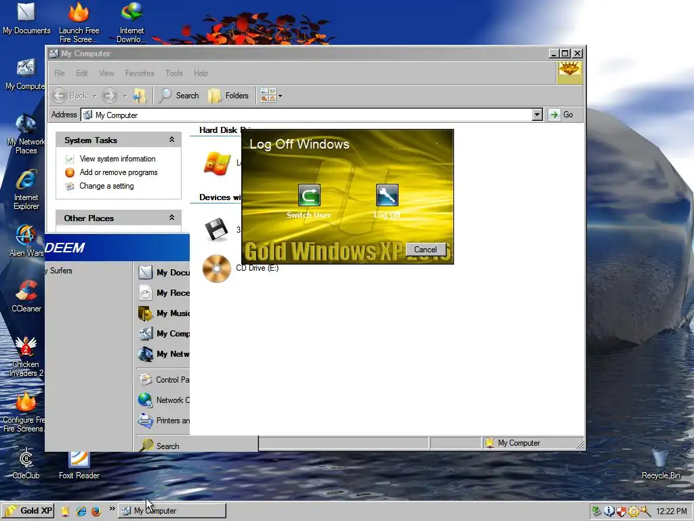Expand the Address bar dropdown

(537, 115)
